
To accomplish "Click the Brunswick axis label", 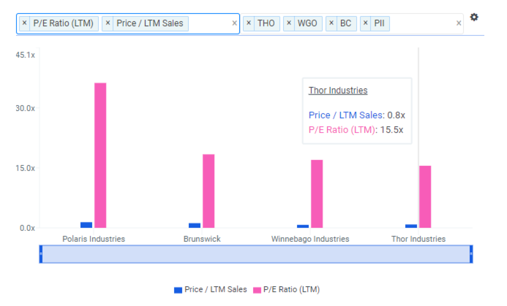I will (202, 239).
